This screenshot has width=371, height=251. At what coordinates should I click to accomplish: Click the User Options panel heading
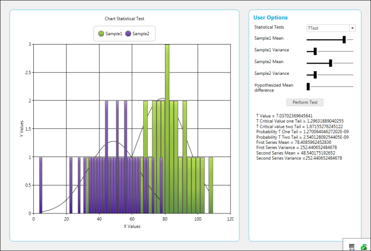(x=270, y=18)
